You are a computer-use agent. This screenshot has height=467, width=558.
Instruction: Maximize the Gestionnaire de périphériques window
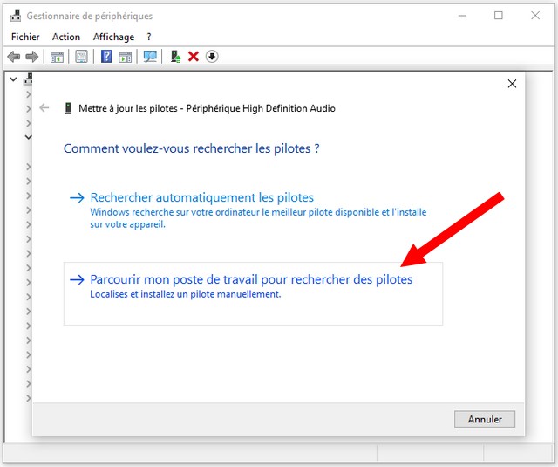499,16
